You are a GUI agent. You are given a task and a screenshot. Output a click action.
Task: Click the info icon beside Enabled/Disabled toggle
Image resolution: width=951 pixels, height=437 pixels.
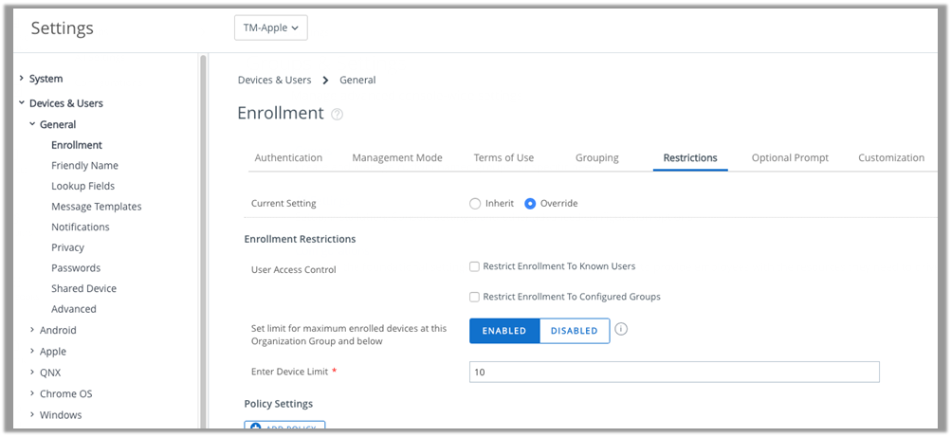point(622,329)
